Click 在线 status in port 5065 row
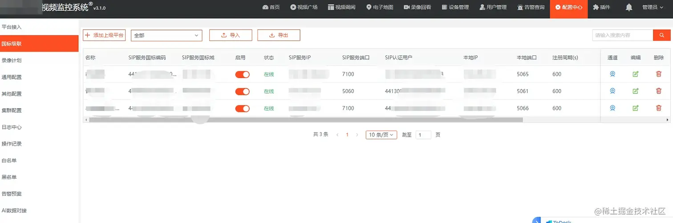This screenshot has height=223, width=673. coord(269,74)
